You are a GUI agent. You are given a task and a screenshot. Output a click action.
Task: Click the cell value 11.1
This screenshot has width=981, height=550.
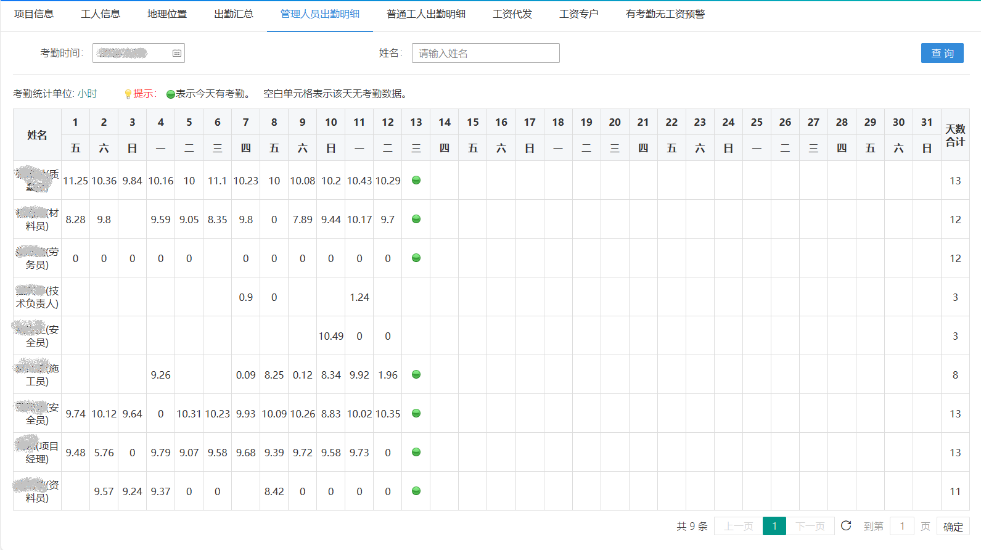(217, 181)
